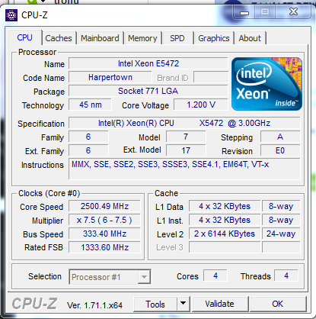316x319 pixels.
Task: Click the Validate button
Action: tap(220, 304)
